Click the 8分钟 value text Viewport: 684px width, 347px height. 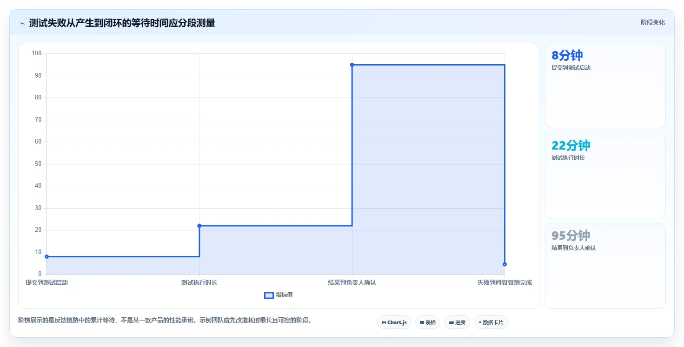[x=567, y=55]
